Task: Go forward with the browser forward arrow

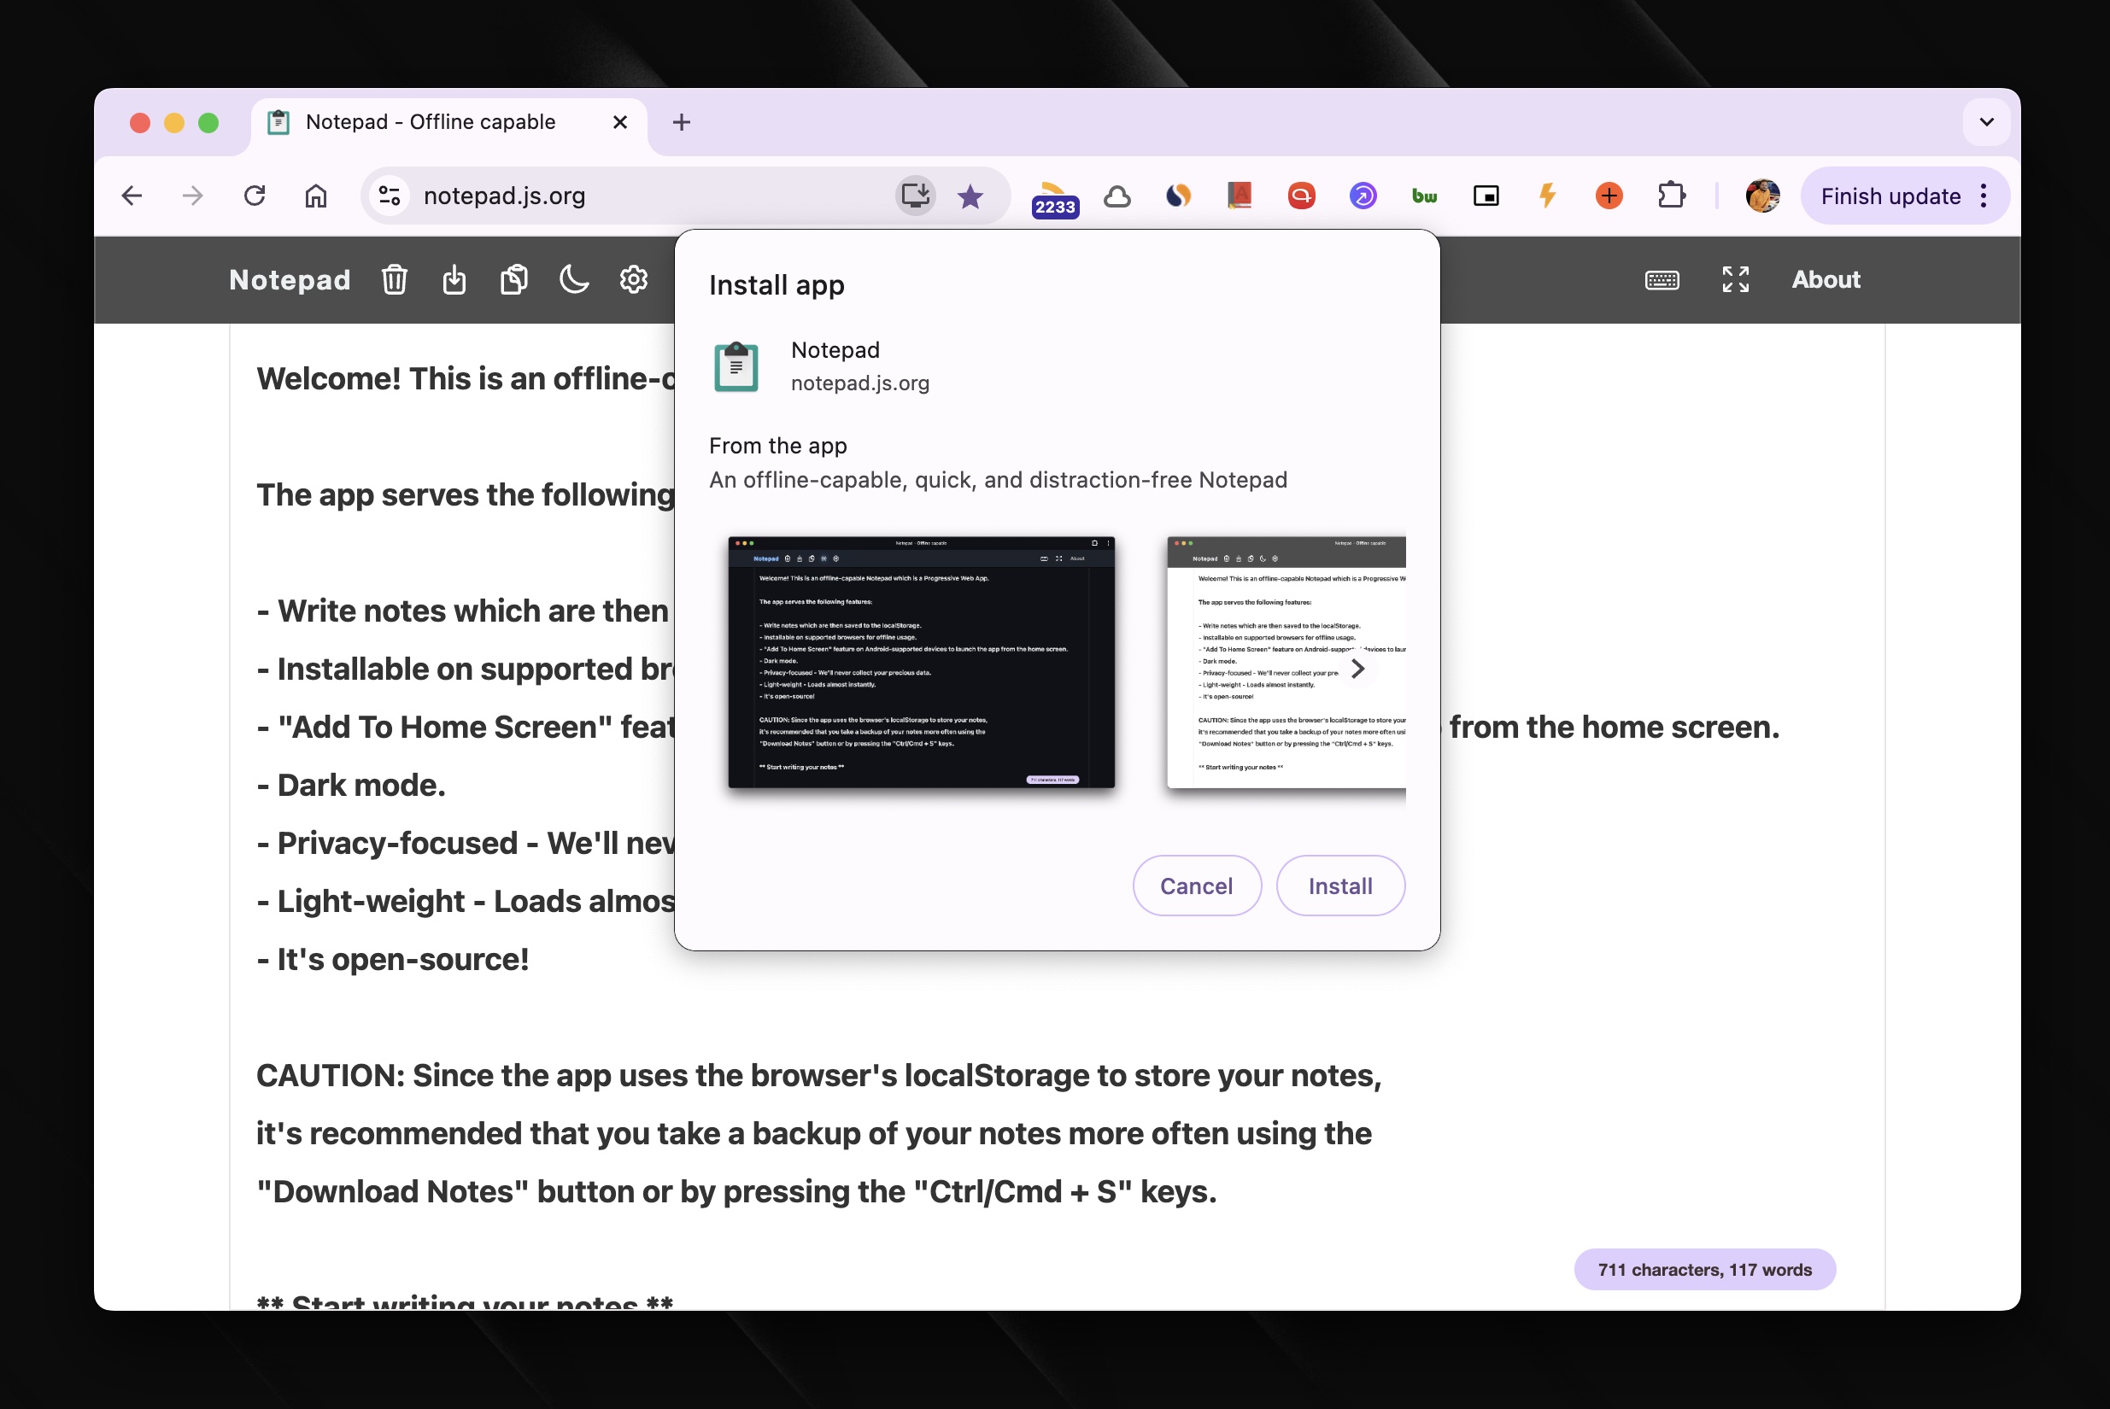Action: [192, 195]
